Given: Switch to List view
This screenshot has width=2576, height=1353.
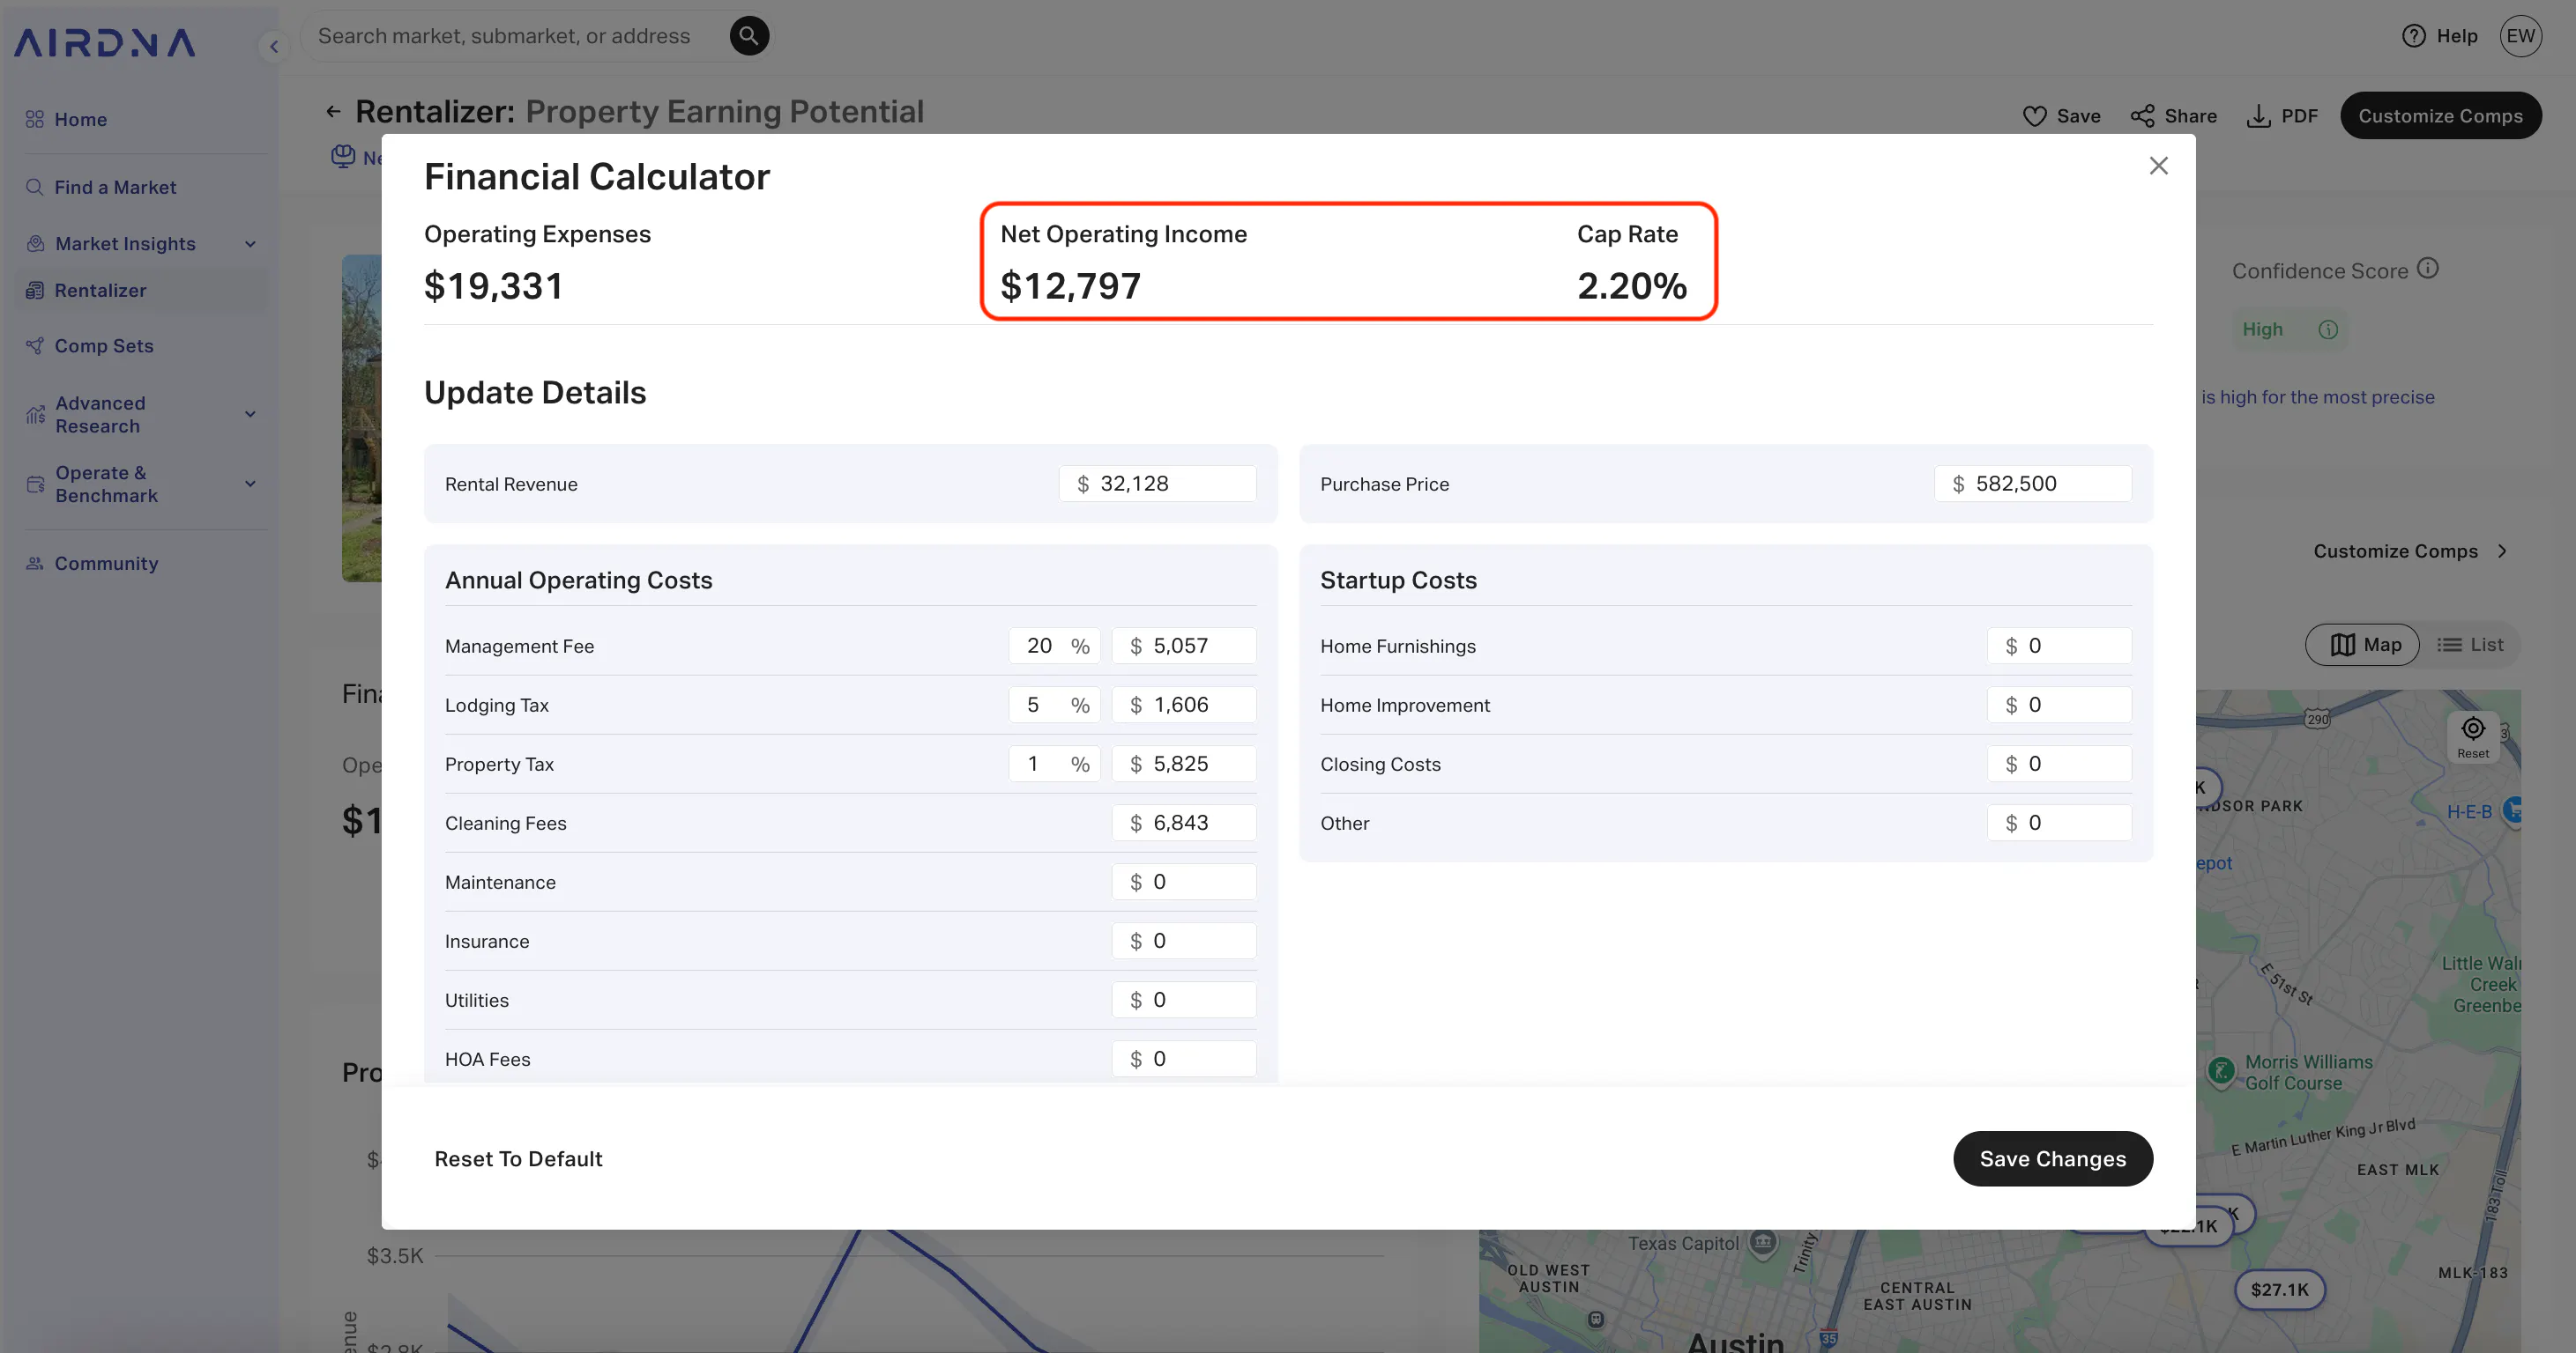Looking at the screenshot, I should click(x=2470, y=645).
